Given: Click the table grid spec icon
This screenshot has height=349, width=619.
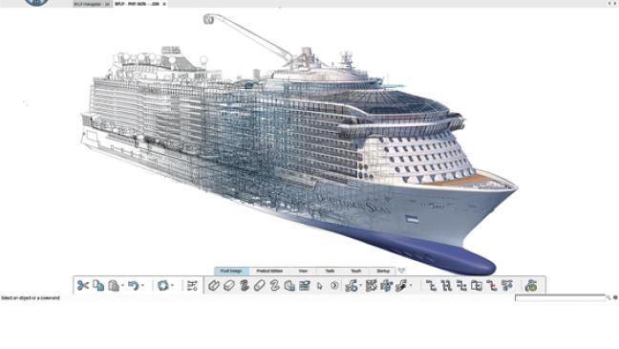Looking at the screenshot, I should 305,285.
